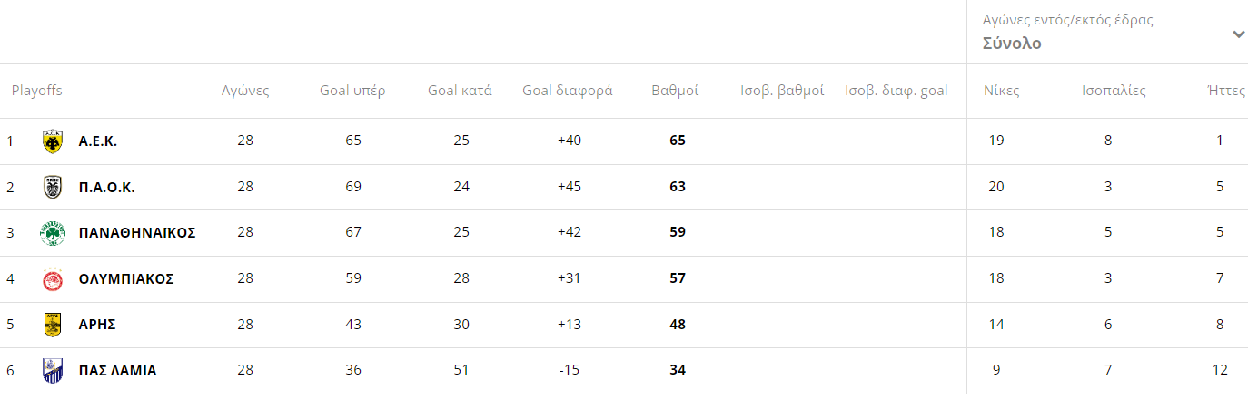Open the Αγώνες εντός/εκτός έδρας dropdown
1248x399 pixels.
(1107, 32)
